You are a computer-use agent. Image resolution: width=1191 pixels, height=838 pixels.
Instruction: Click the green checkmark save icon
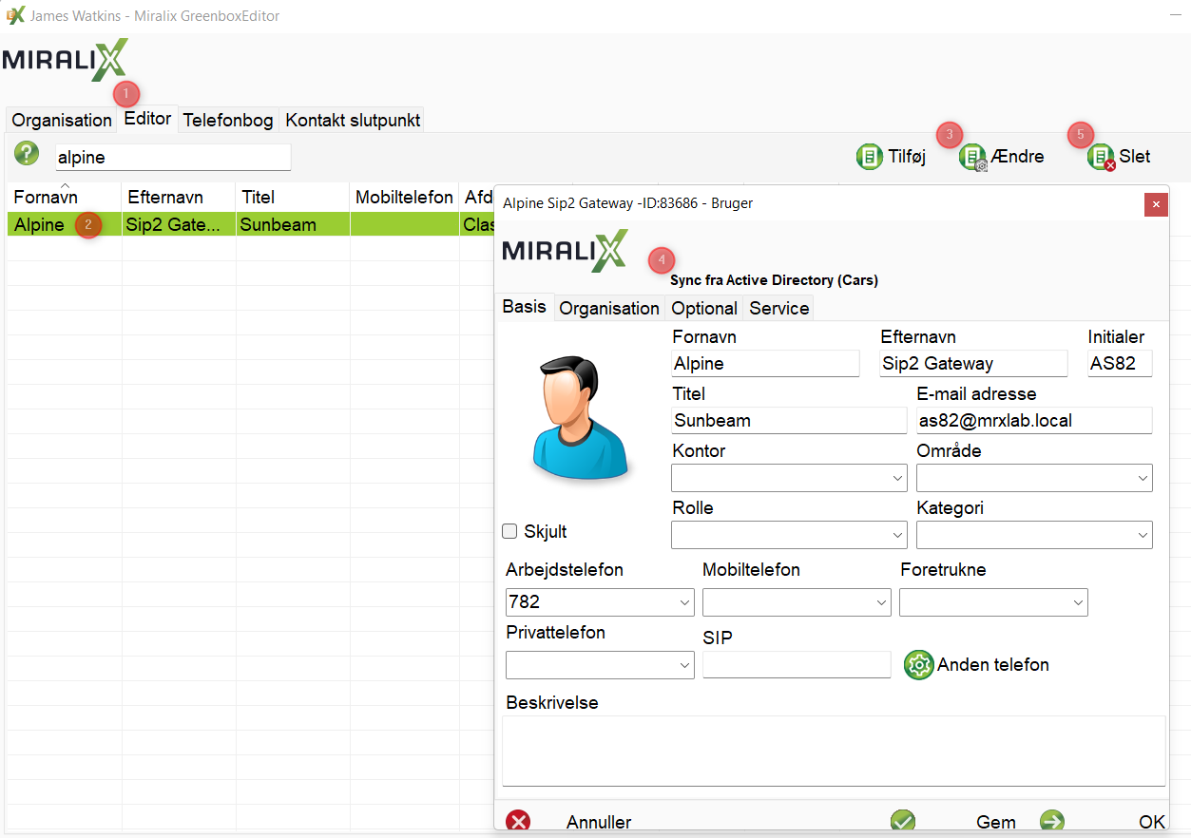pyautogui.click(x=902, y=821)
